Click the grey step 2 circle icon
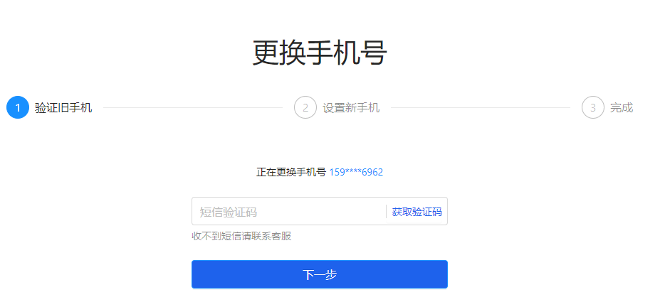Screen dimensions: 665x307 [305, 107]
